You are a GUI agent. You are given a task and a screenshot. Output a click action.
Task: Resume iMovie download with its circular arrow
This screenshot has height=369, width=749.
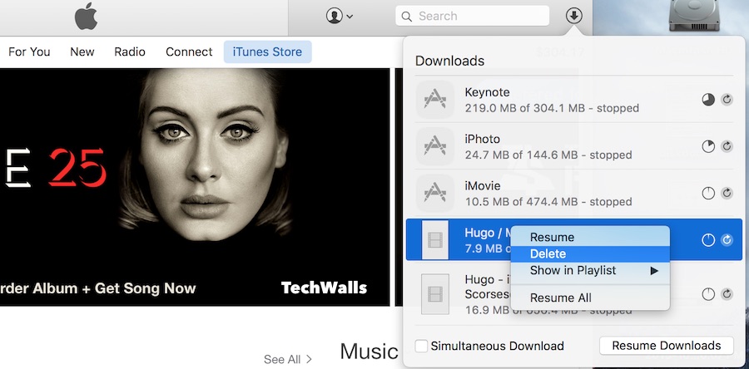click(x=727, y=193)
